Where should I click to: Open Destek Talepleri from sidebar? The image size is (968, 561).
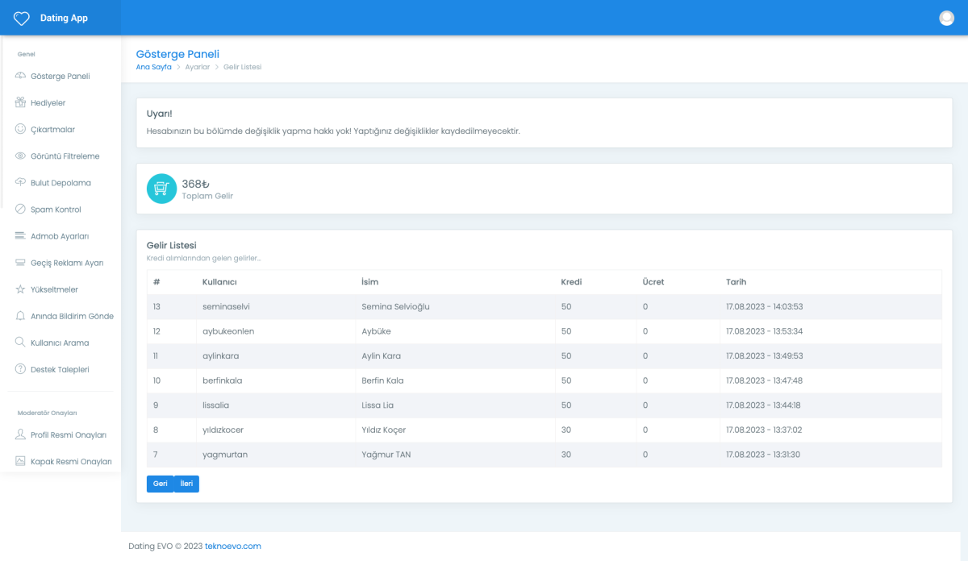click(x=60, y=369)
